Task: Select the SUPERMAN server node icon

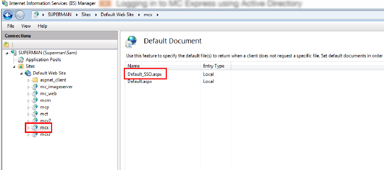Action: coord(14,53)
